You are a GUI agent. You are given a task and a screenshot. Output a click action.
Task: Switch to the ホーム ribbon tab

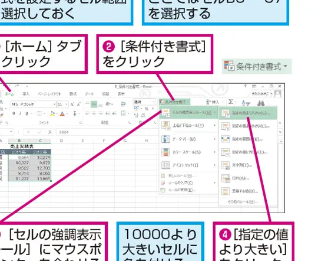click(x=9, y=94)
